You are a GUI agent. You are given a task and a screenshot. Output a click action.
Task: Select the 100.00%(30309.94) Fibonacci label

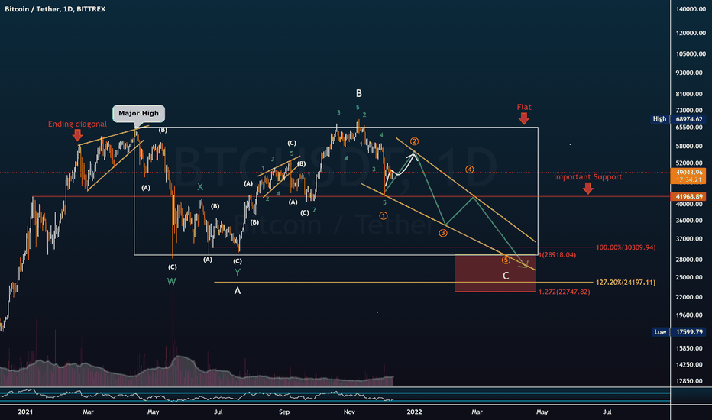pos(626,247)
